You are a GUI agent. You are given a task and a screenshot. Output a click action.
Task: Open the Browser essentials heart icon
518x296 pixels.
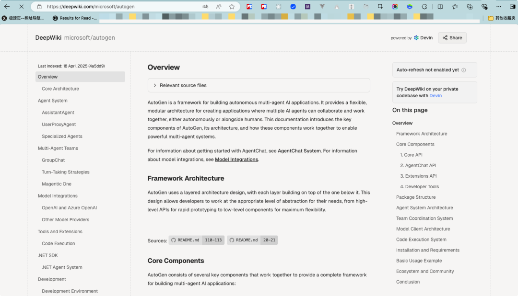pyautogui.click(x=484, y=7)
